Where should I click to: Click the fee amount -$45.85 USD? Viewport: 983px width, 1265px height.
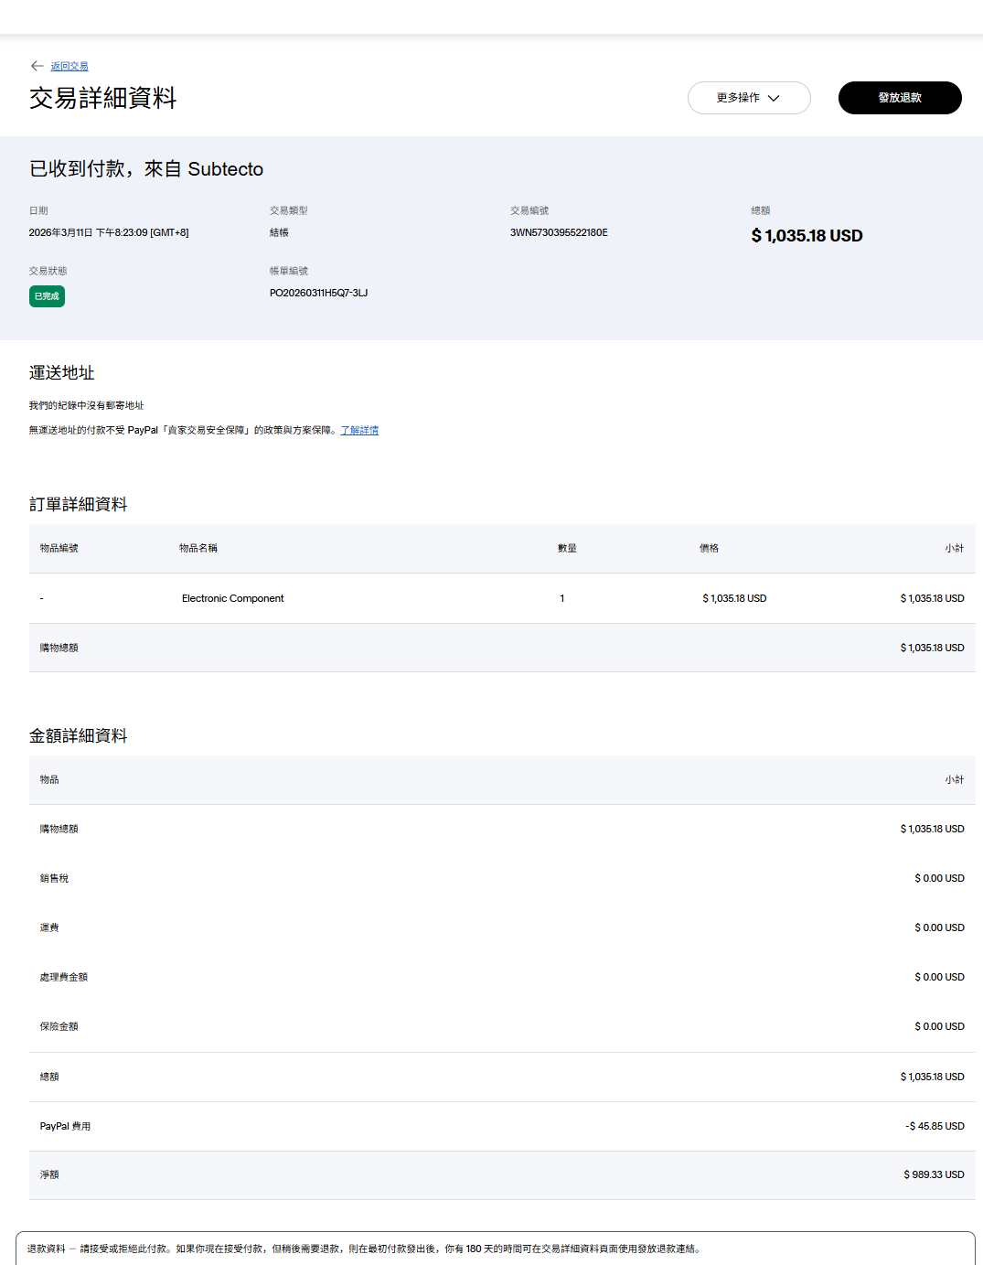935,1126
